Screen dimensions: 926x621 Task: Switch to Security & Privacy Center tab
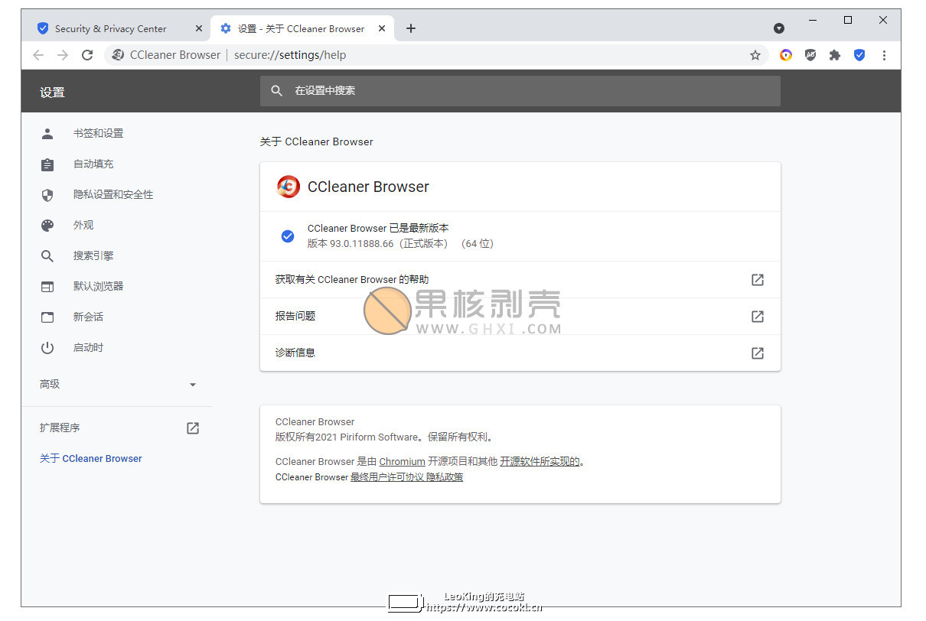pyautogui.click(x=110, y=28)
